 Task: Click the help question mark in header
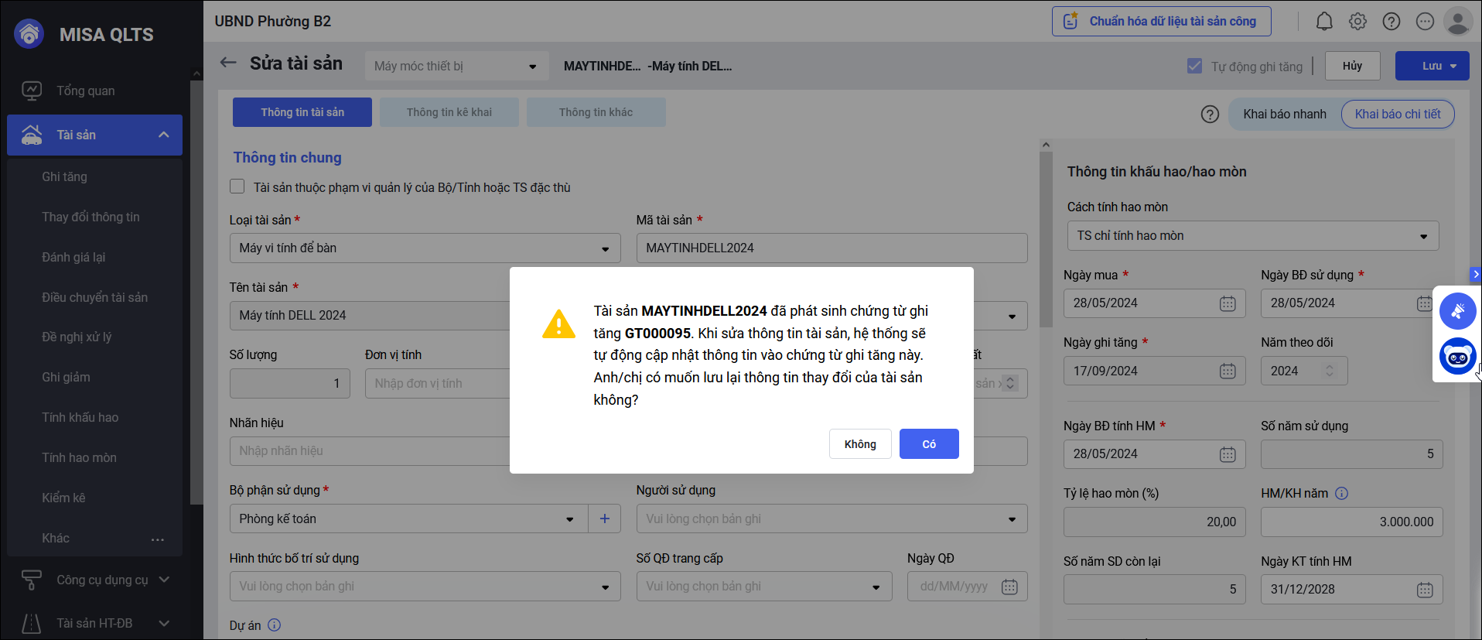(x=1391, y=22)
